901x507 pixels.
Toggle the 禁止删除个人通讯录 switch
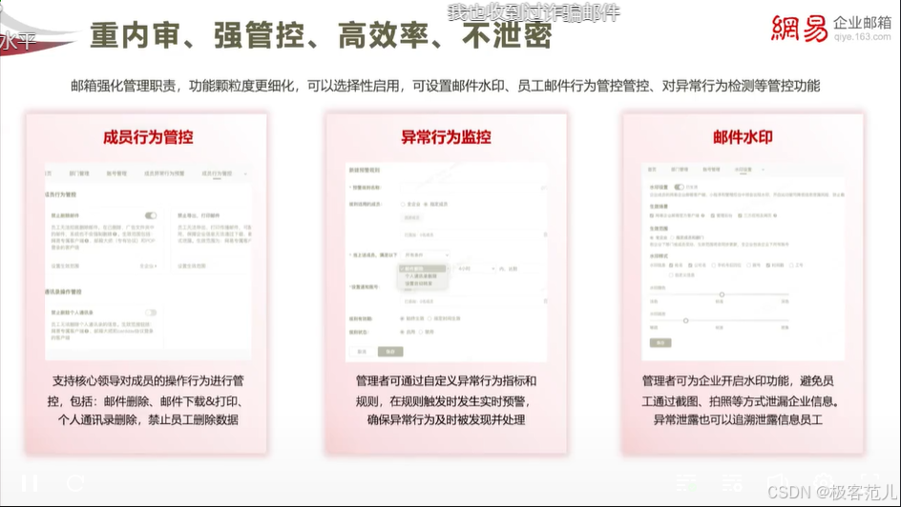151,313
